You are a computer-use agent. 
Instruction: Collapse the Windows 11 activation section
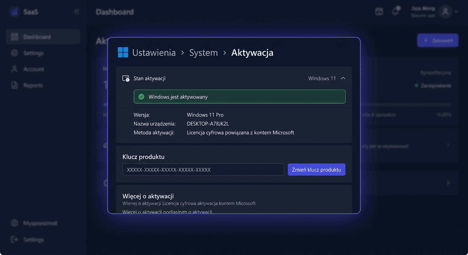(x=343, y=78)
